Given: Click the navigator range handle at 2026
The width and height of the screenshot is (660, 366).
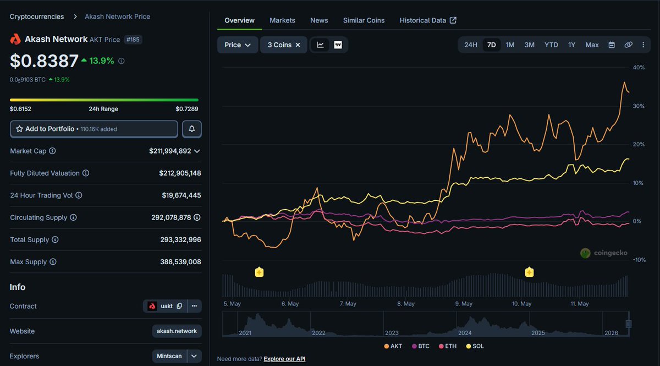Looking at the screenshot, I should click(629, 324).
